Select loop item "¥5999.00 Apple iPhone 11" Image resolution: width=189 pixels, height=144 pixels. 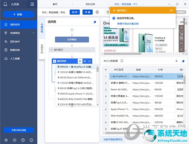[x=76, y=93]
